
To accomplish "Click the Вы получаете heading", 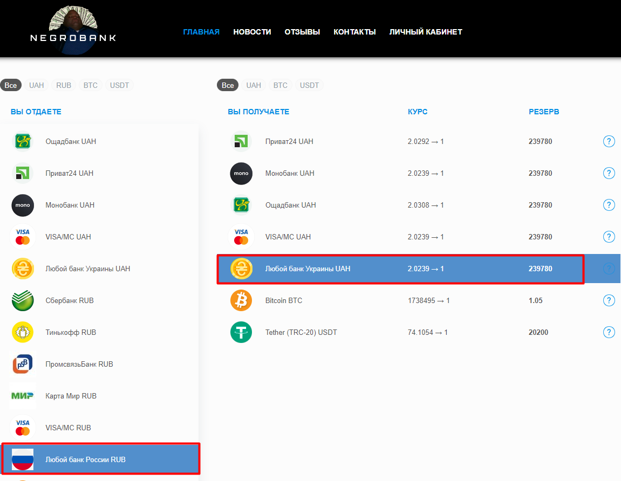I will pyautogui.click(x=258, y=112).
